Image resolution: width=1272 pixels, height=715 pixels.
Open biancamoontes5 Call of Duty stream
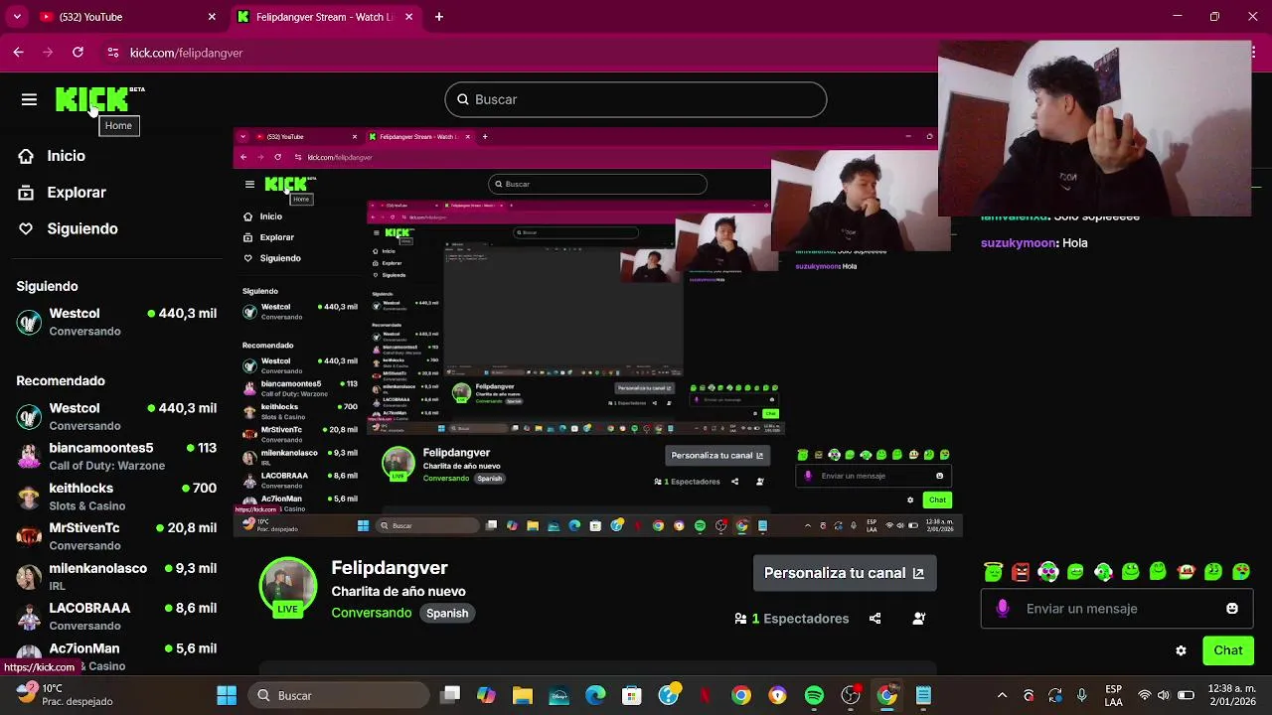coord(117,456)
